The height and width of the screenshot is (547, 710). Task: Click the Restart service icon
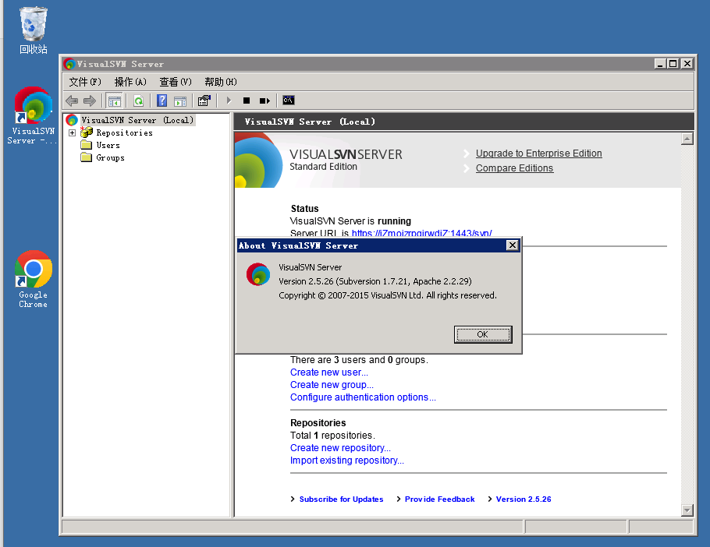click(x=264, y=101)
